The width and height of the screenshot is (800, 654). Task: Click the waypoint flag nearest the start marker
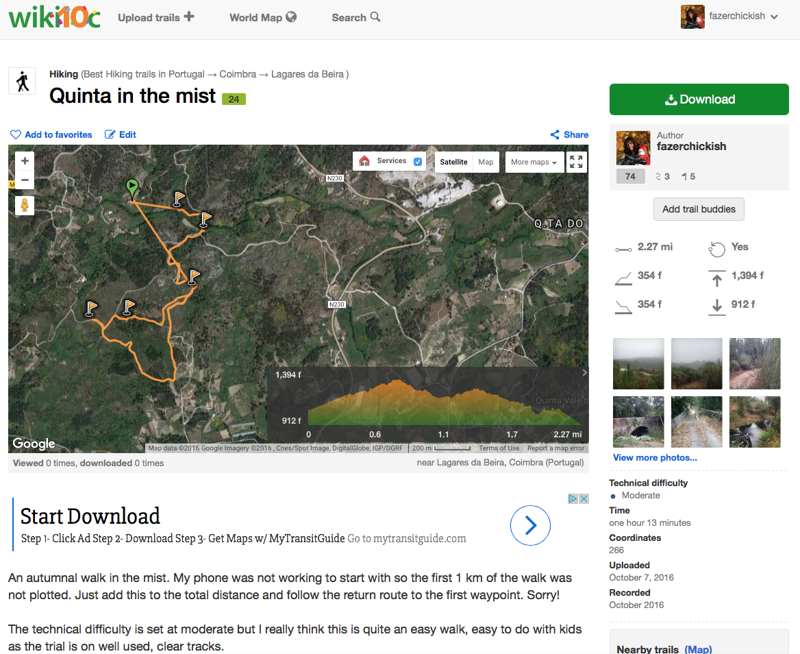(178, 199)
